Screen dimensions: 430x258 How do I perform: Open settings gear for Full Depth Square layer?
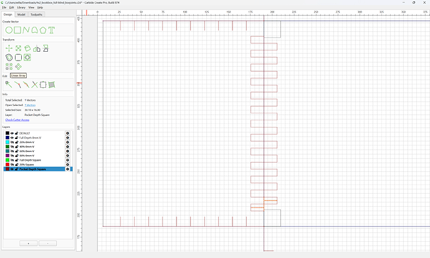(x=67, y=160)
